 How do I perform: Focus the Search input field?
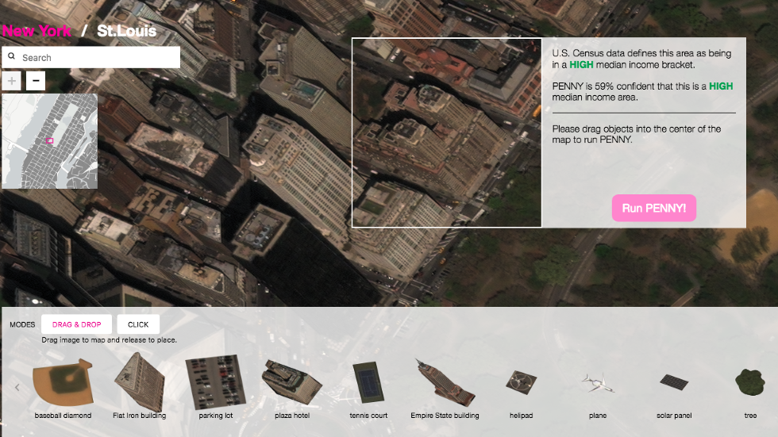[x=91, y=57]
